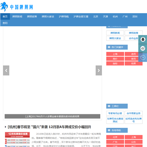Select 贵阳 in the navigation bar

click(5, 23)
